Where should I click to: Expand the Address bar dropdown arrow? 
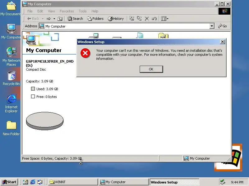pyautogui.click(x=212, y=26)
